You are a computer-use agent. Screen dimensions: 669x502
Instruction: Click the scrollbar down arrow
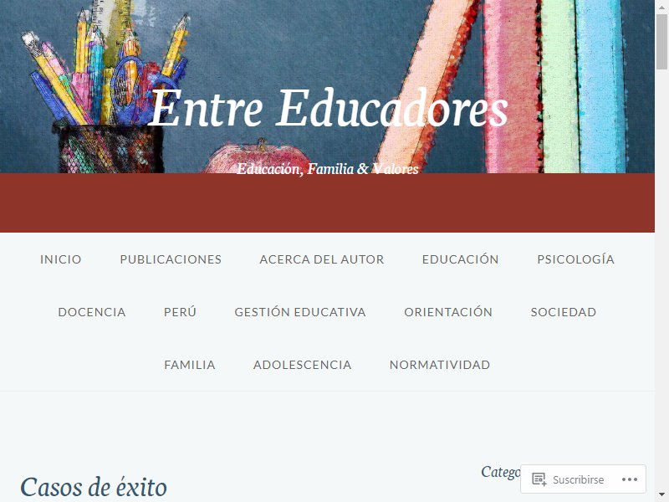point(661,497)
